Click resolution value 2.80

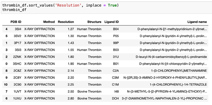click(x=71, y=98)
